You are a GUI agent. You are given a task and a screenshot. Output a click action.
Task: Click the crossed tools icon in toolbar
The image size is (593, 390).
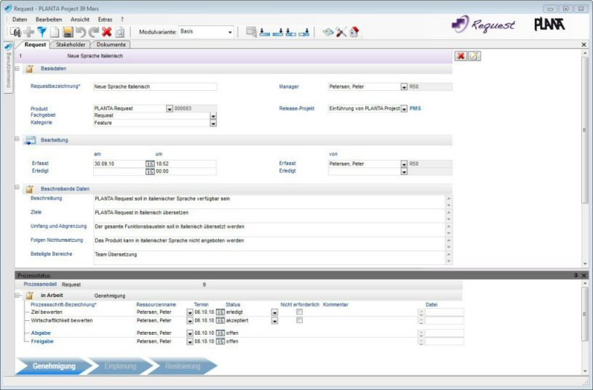pyautogui.click(x=341, y=32)
